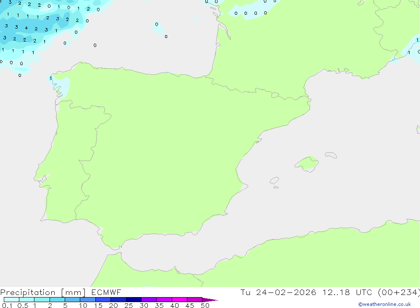420x308 pixels.
Task: Click the "Precipitation" title word
Action: [x=28, y=292]
